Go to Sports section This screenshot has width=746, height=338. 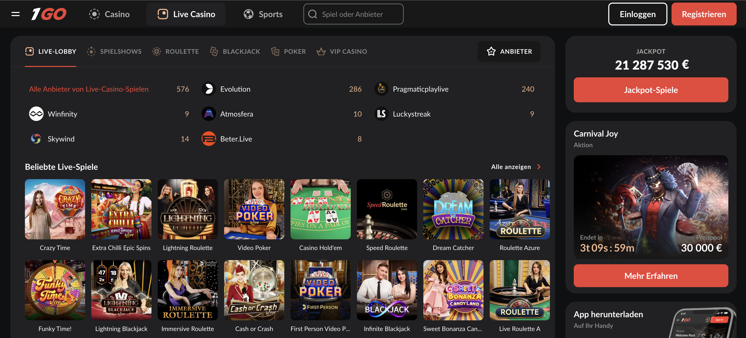click(263, 14)
